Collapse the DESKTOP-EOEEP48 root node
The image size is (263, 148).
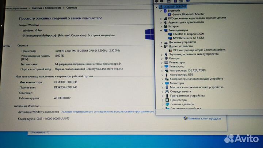click(x=156, y=7)
